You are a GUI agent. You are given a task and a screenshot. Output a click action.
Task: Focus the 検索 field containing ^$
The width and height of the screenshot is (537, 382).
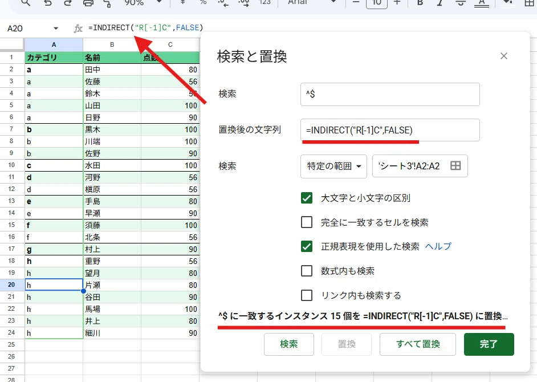coord(390,94)
